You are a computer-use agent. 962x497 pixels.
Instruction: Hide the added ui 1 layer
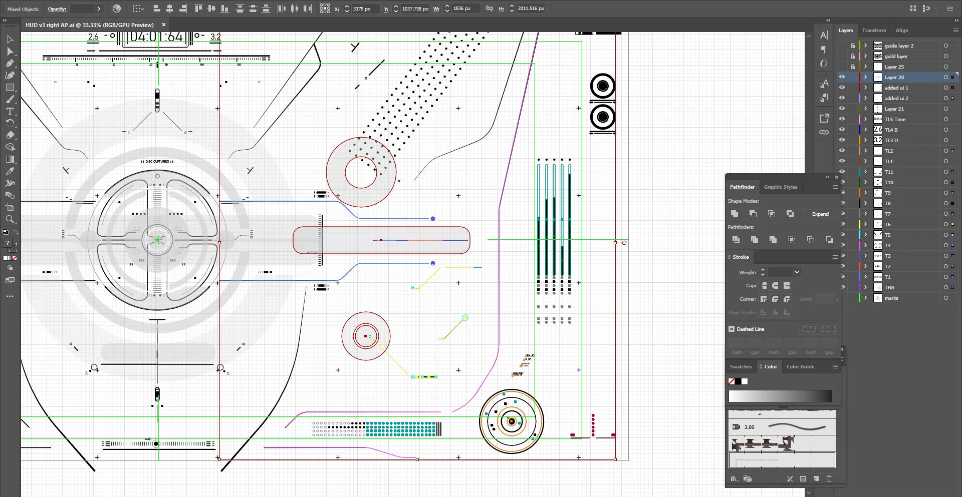click(842, 88)
